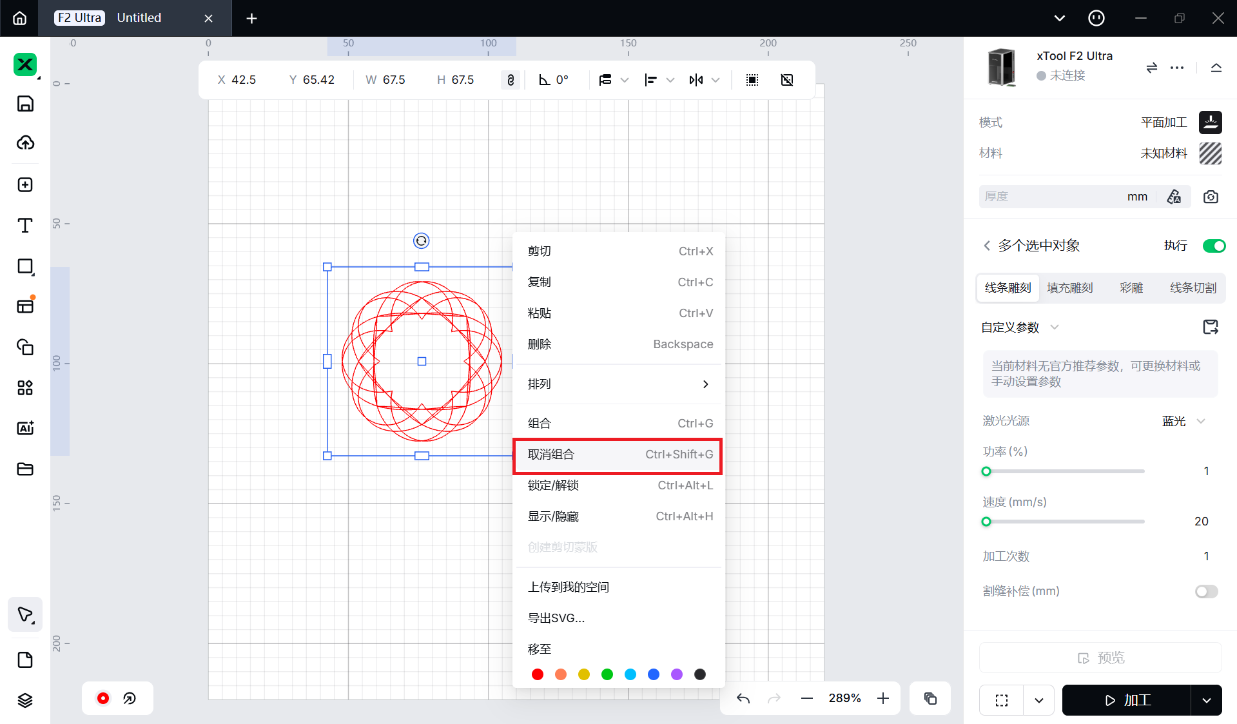The height and width of the screenshot is (724, 1237).
Task: Click the 预览 preview button
Action: tap(1100, 658)
